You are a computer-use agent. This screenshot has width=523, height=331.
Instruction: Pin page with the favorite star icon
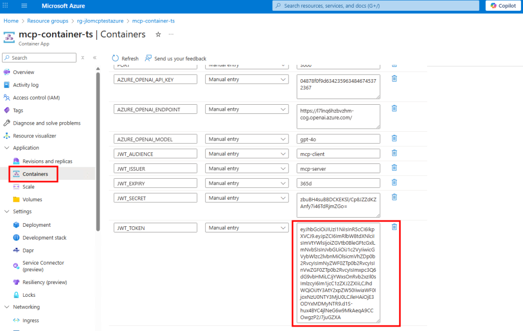point(158,34)
